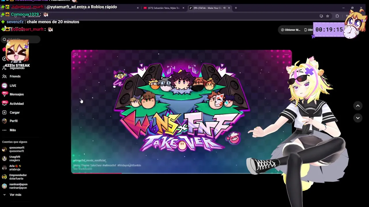The width and height of the screenshot is (369, 207).
Task: Skip to the next video with the down arrow
Action: pos(358,118)
